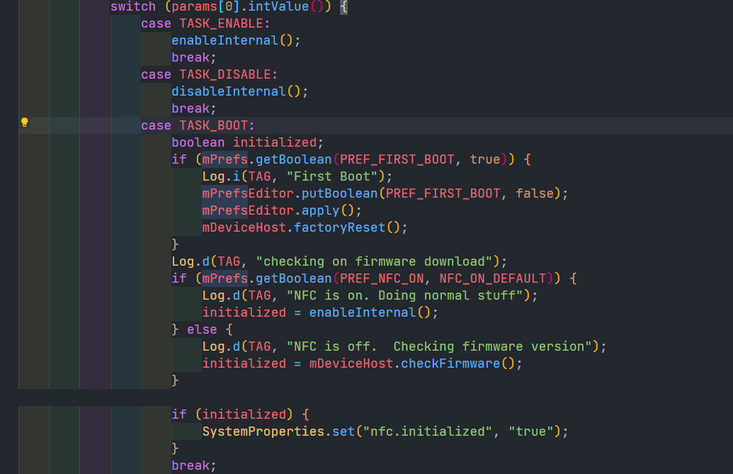Click the else keyword
Image resolution: width=733 pixels, height=474 pixels.
202,329
